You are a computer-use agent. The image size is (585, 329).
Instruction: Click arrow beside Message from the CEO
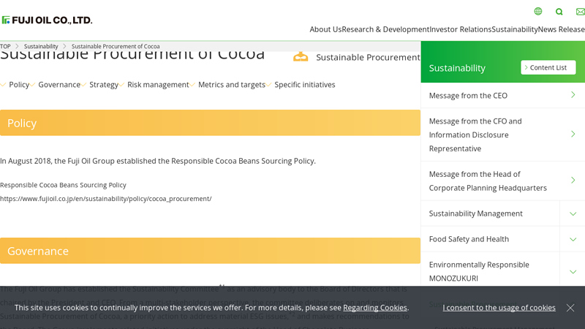[x=573, y=95]
